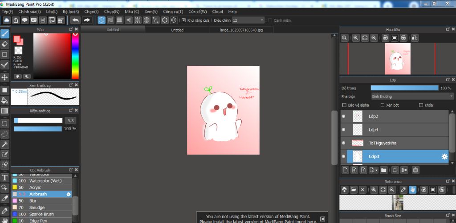Enable curve snap
This screenshot has height=223, width=456.
155,20
